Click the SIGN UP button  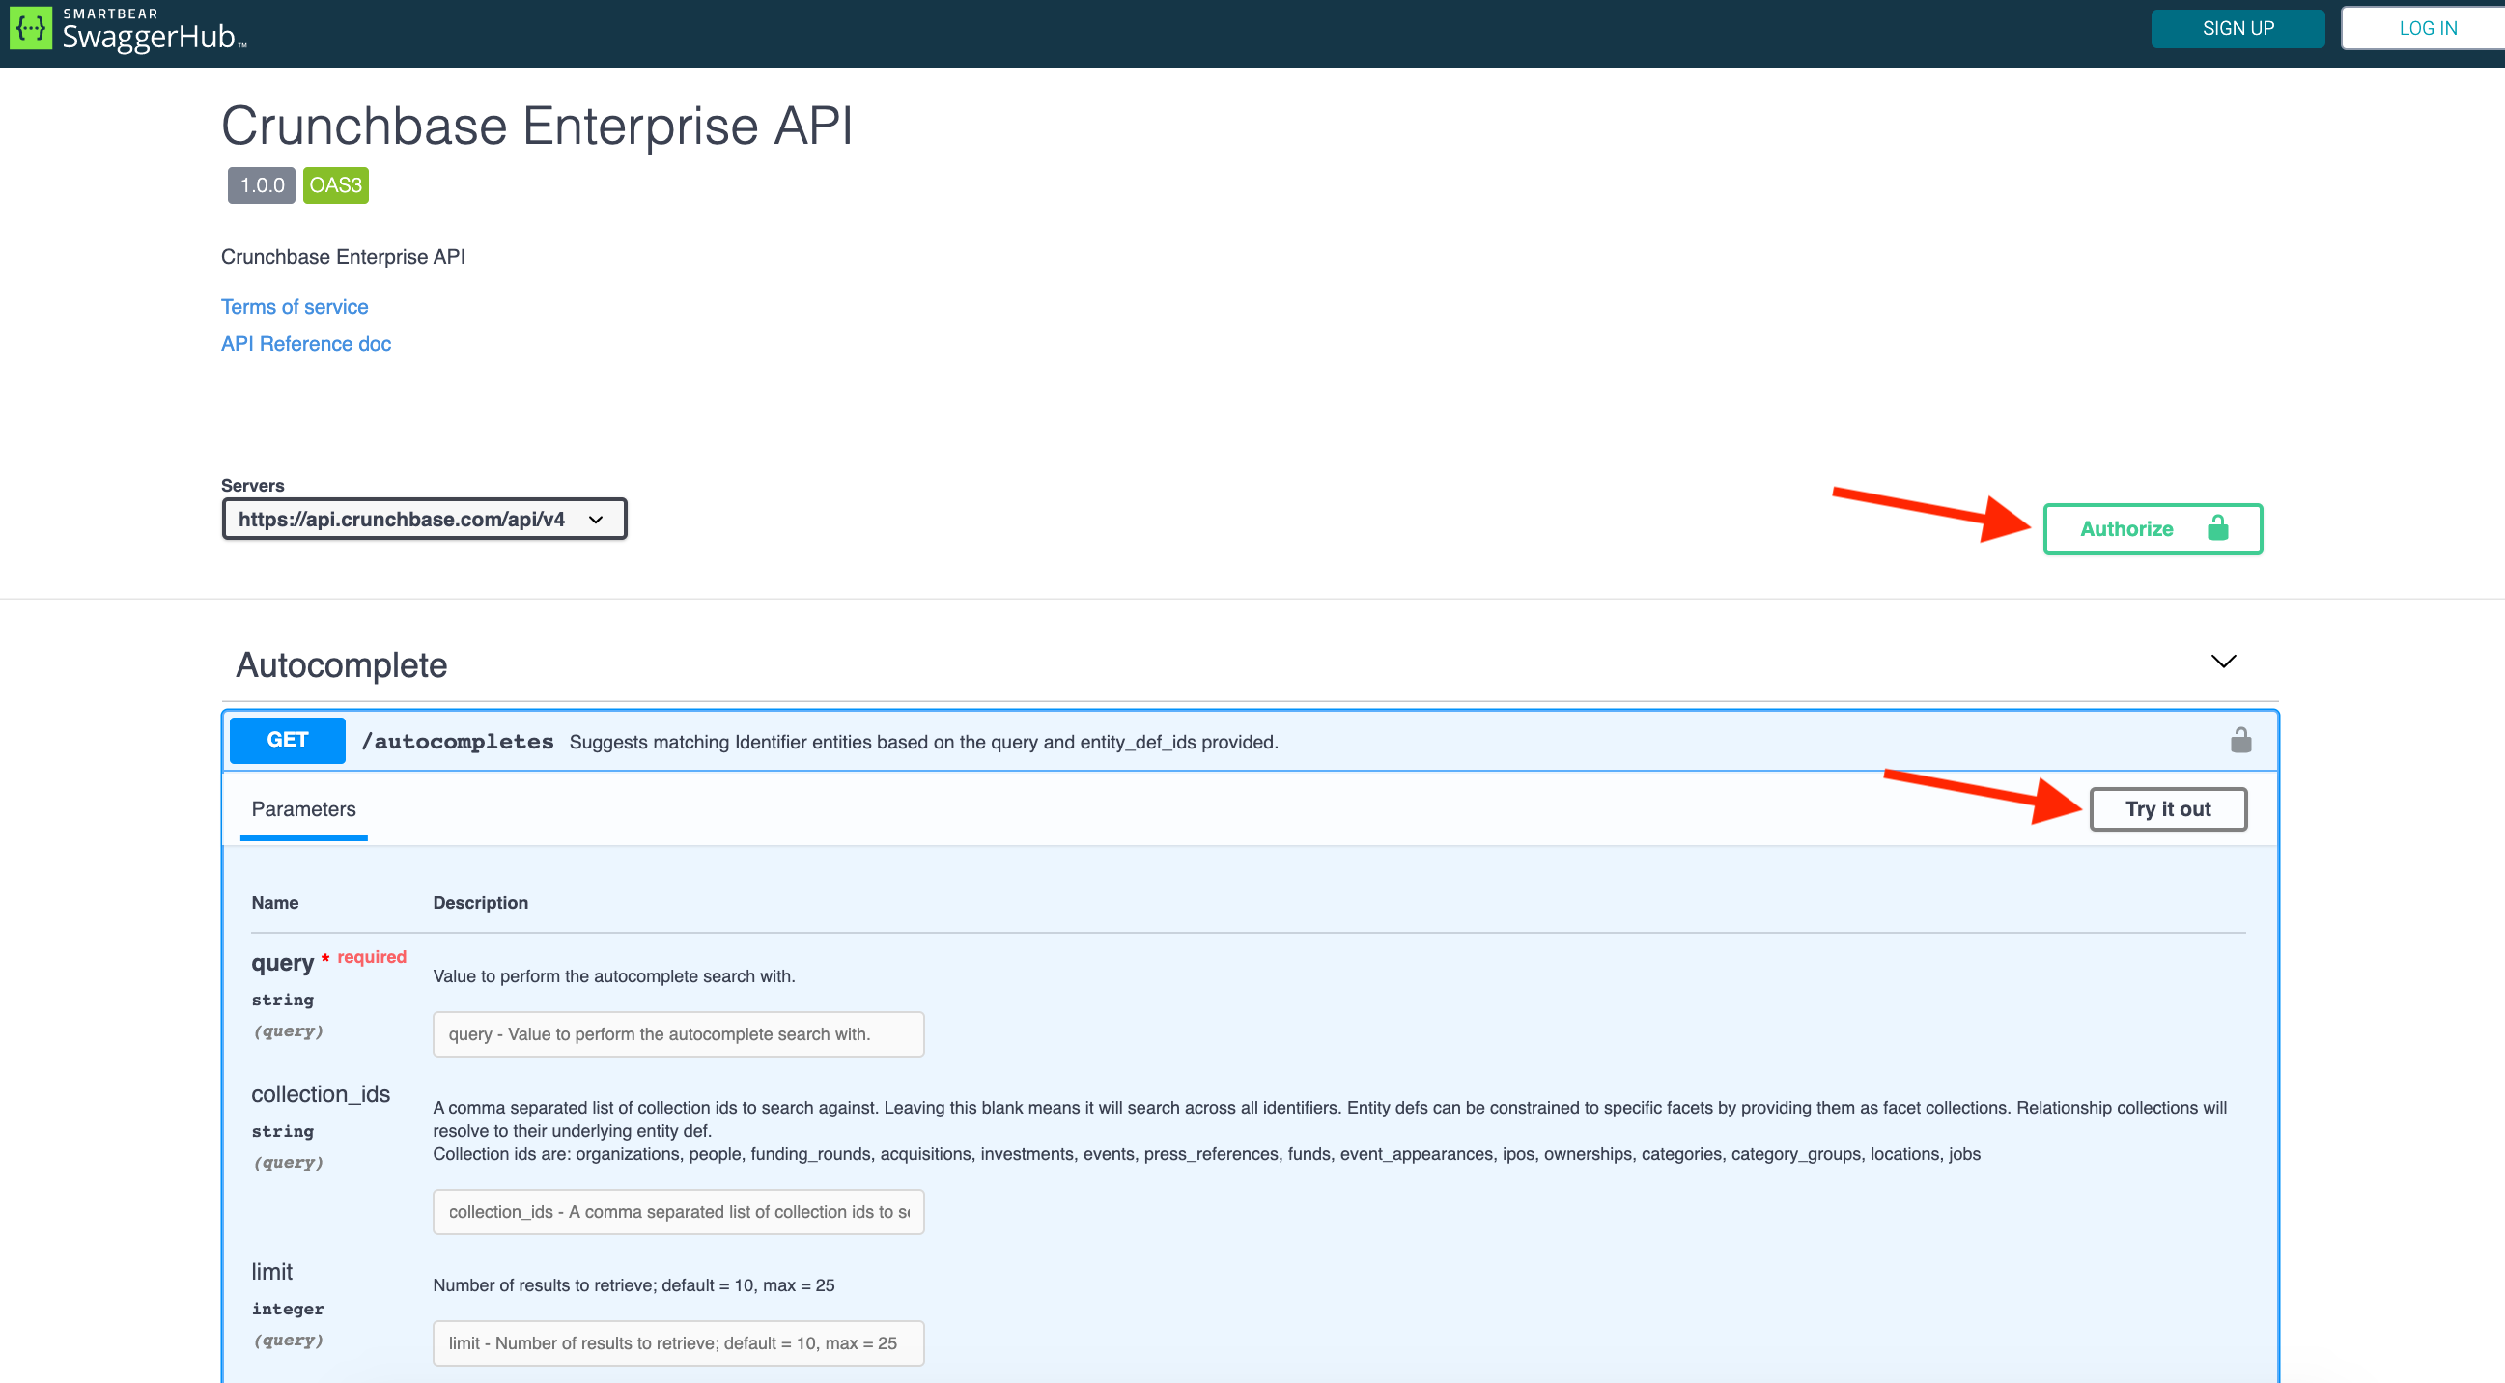click(2238, 28)
